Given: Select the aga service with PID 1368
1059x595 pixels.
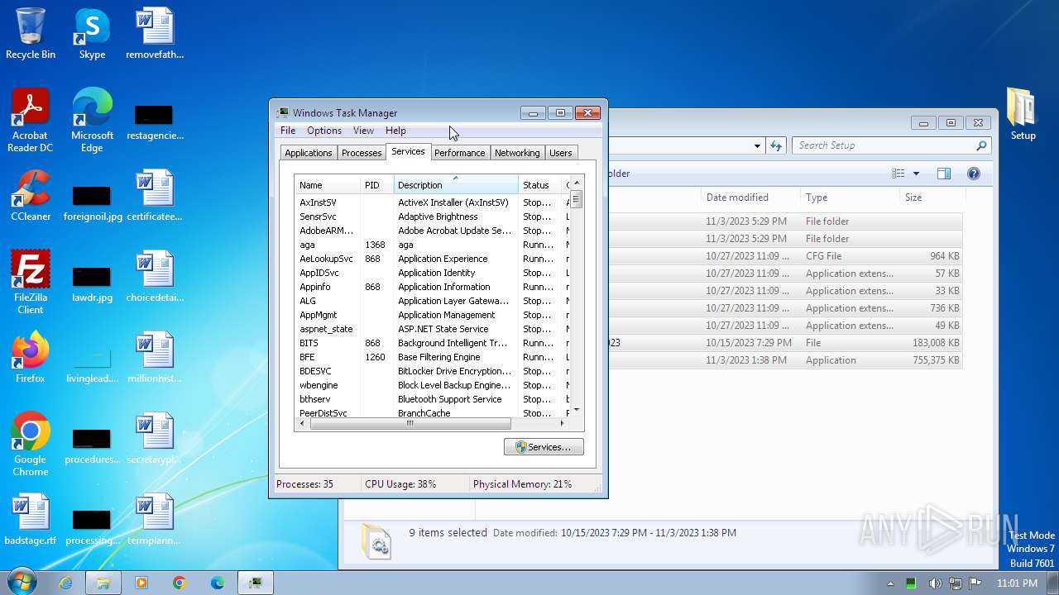Looking at the screenshot, I should coord(433,245).
